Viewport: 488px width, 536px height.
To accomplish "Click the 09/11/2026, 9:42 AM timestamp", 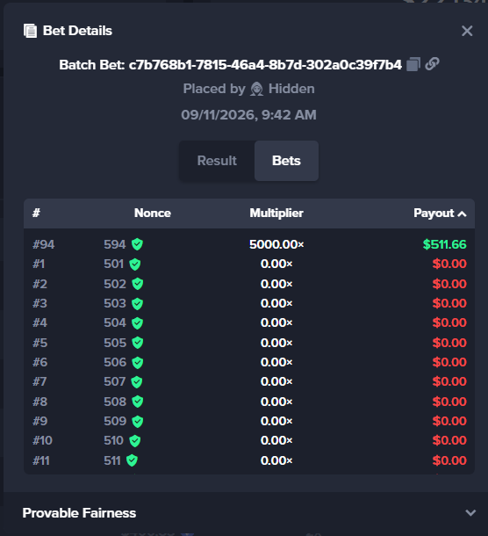I will pyautogui.click(x=248, y=115).
